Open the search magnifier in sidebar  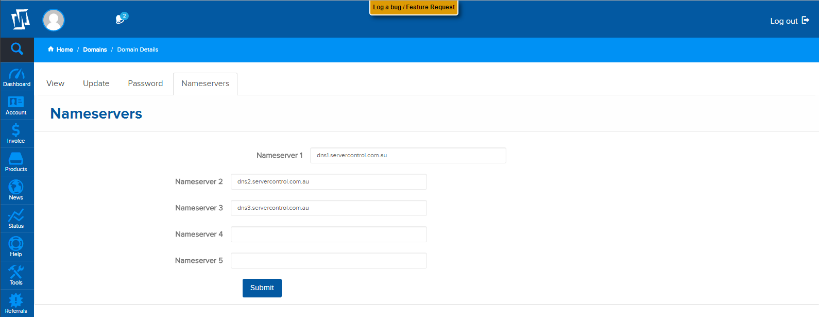[x=17, y=49]
